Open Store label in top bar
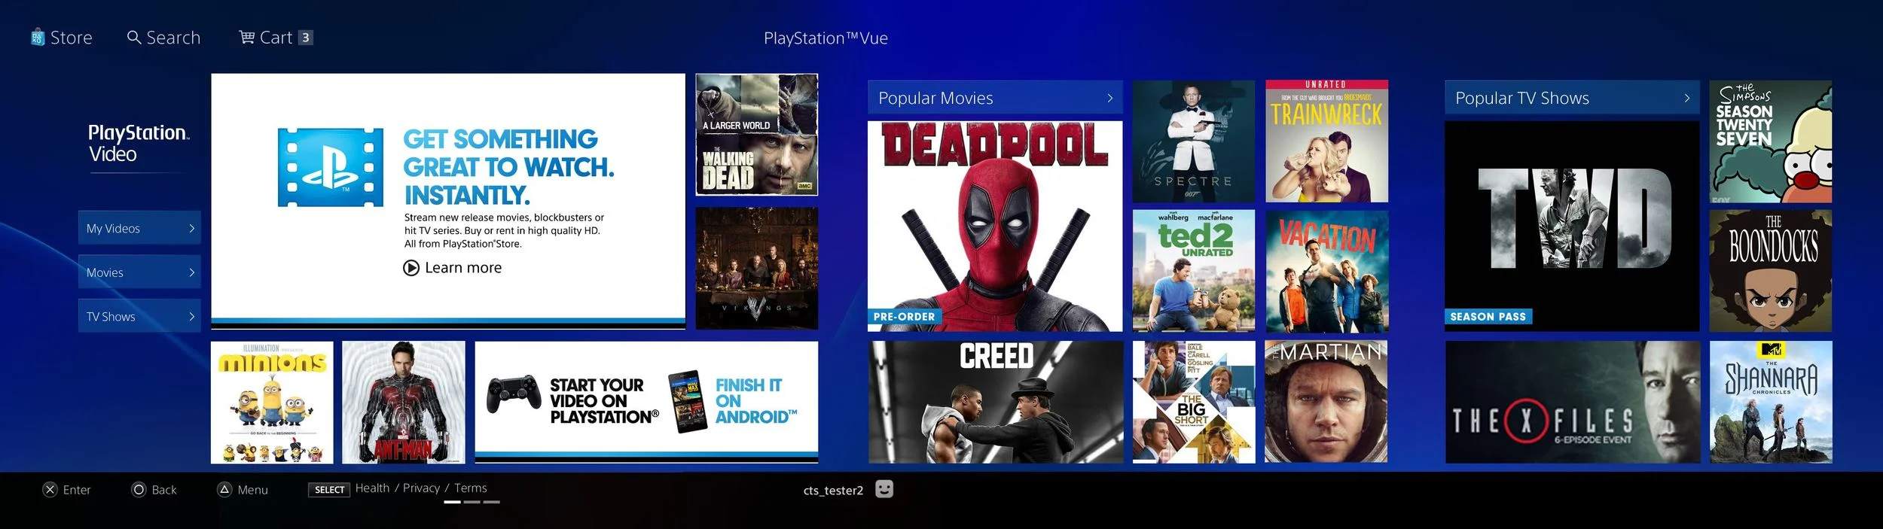The image size is (1883, 529). pyautogui.click(x=71, y=38)
